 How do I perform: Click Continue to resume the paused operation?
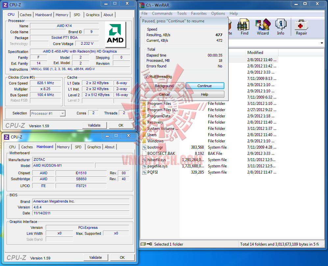(205, 86)
